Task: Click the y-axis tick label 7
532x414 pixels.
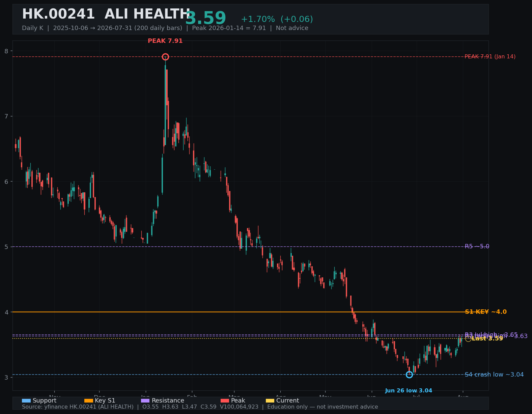Action: [6, 116]
